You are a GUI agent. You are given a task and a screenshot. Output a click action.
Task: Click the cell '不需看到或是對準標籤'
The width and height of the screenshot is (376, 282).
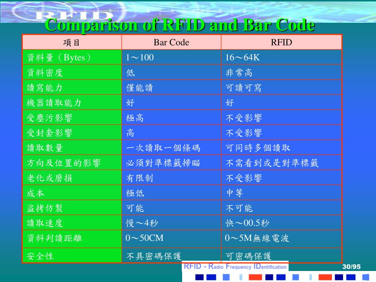[x=281, y=163]
